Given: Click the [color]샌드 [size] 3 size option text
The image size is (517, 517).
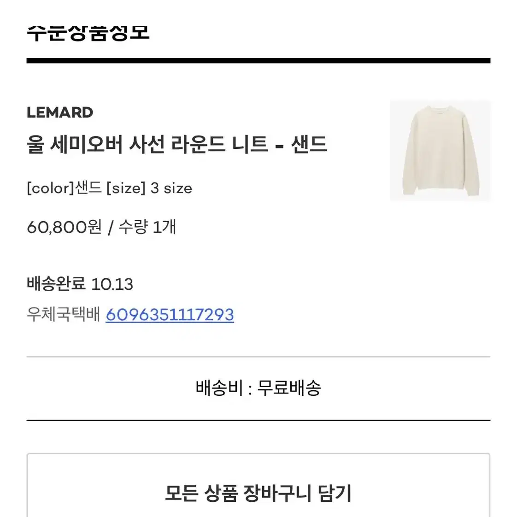Looking at the screenshot, I should (110, 188).
